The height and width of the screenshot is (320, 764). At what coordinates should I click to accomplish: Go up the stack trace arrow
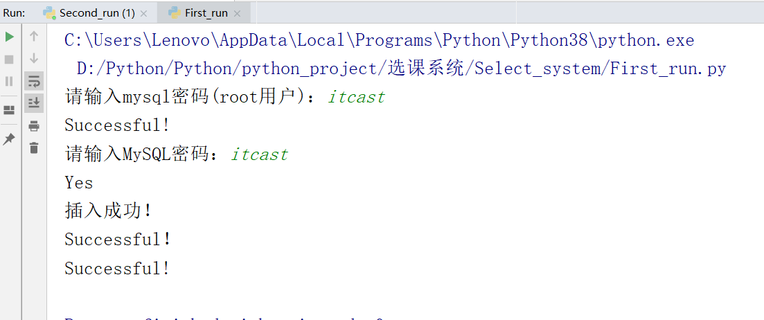[x=34, y=36]
